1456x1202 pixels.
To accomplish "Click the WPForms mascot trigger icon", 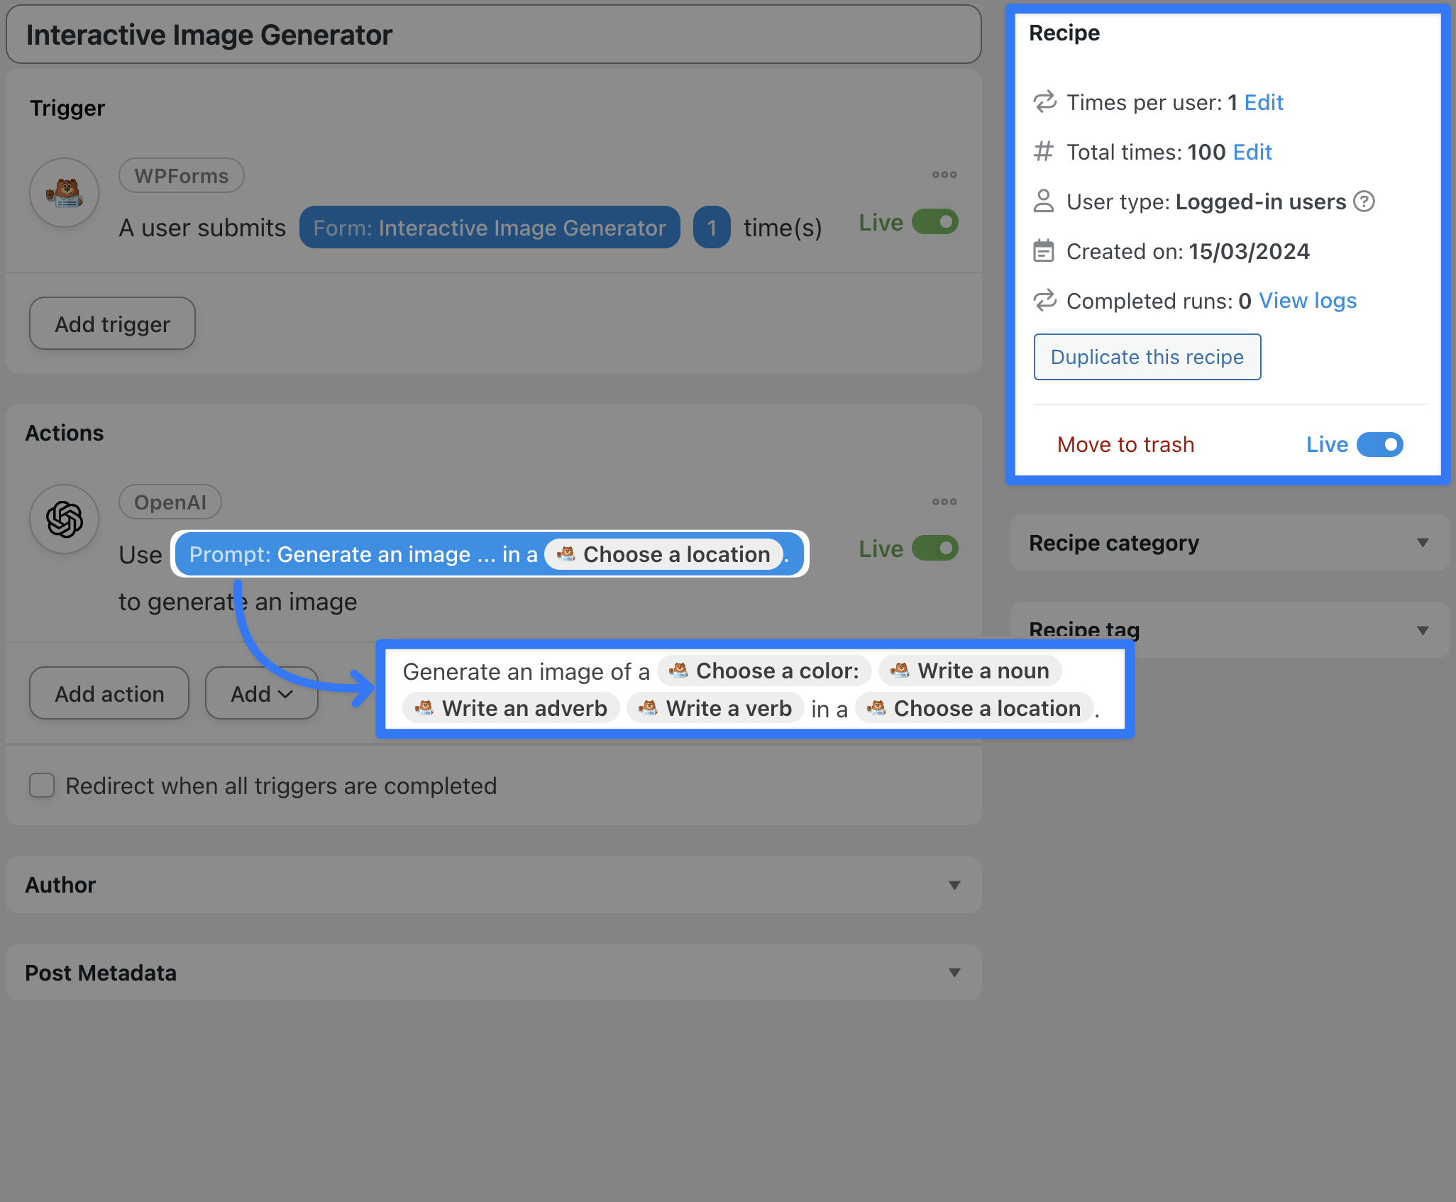I will 64,192.
